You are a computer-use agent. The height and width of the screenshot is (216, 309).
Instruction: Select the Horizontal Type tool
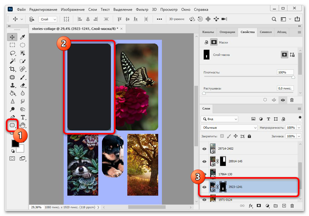click(23, 117)
